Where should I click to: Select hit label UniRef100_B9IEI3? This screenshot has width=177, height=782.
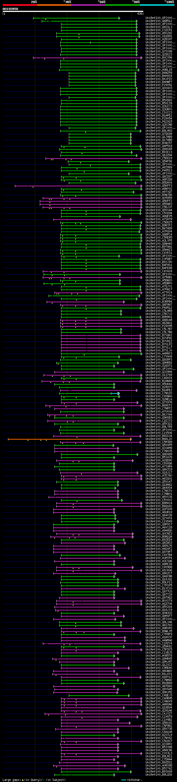(x=159, y=152)
